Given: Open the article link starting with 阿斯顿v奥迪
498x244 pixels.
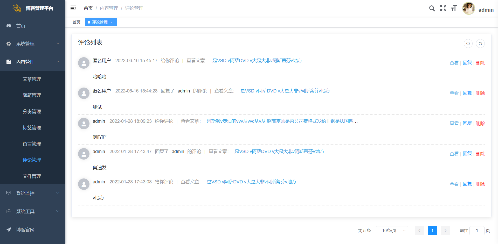Looking at the screenshot, I should 282,121.
